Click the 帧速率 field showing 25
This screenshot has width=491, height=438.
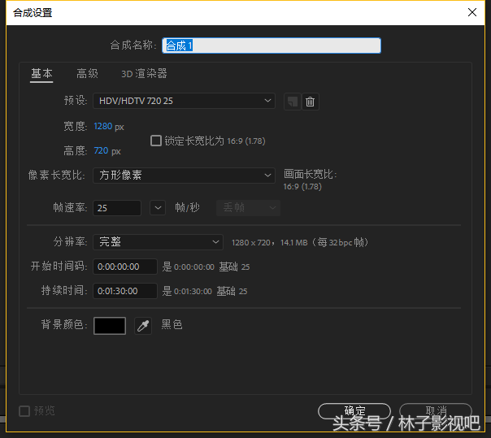tap(117, 208)
